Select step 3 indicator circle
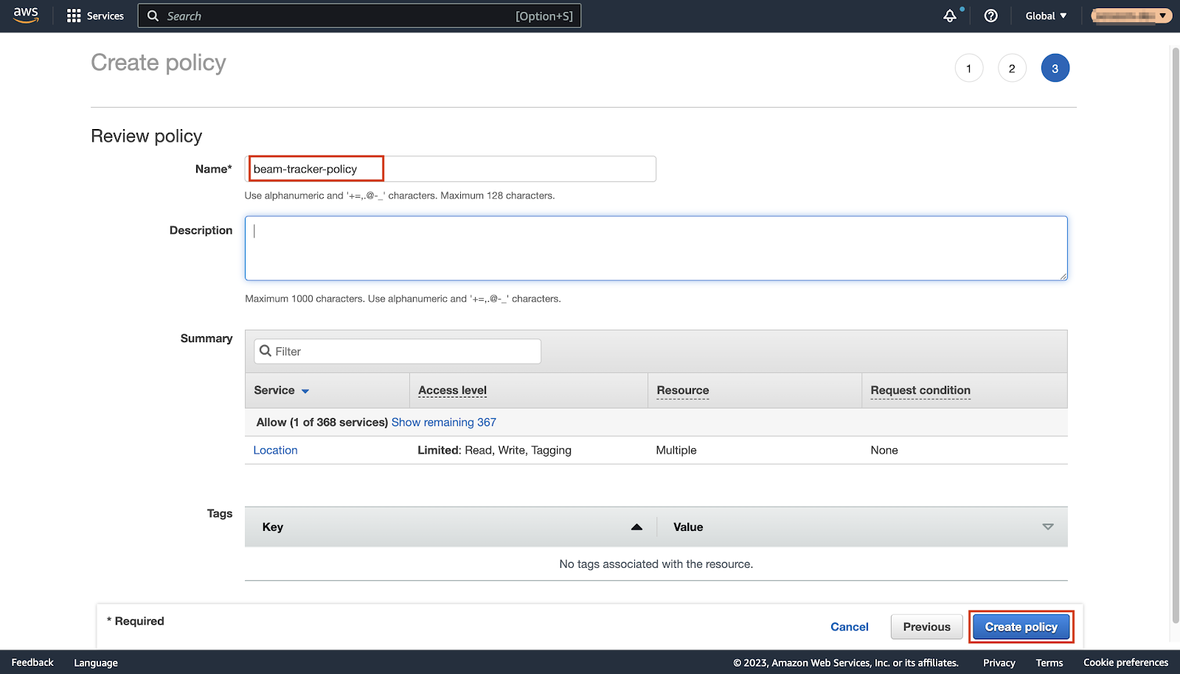 1055,69
